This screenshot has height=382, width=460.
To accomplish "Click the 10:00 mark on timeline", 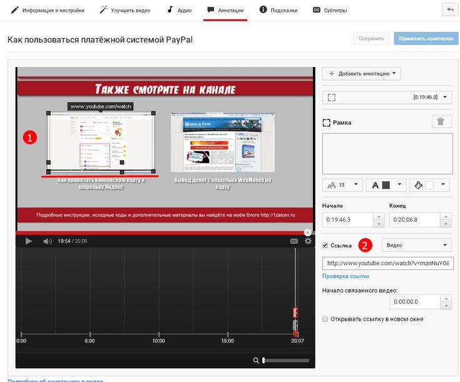I will point(159,341).
